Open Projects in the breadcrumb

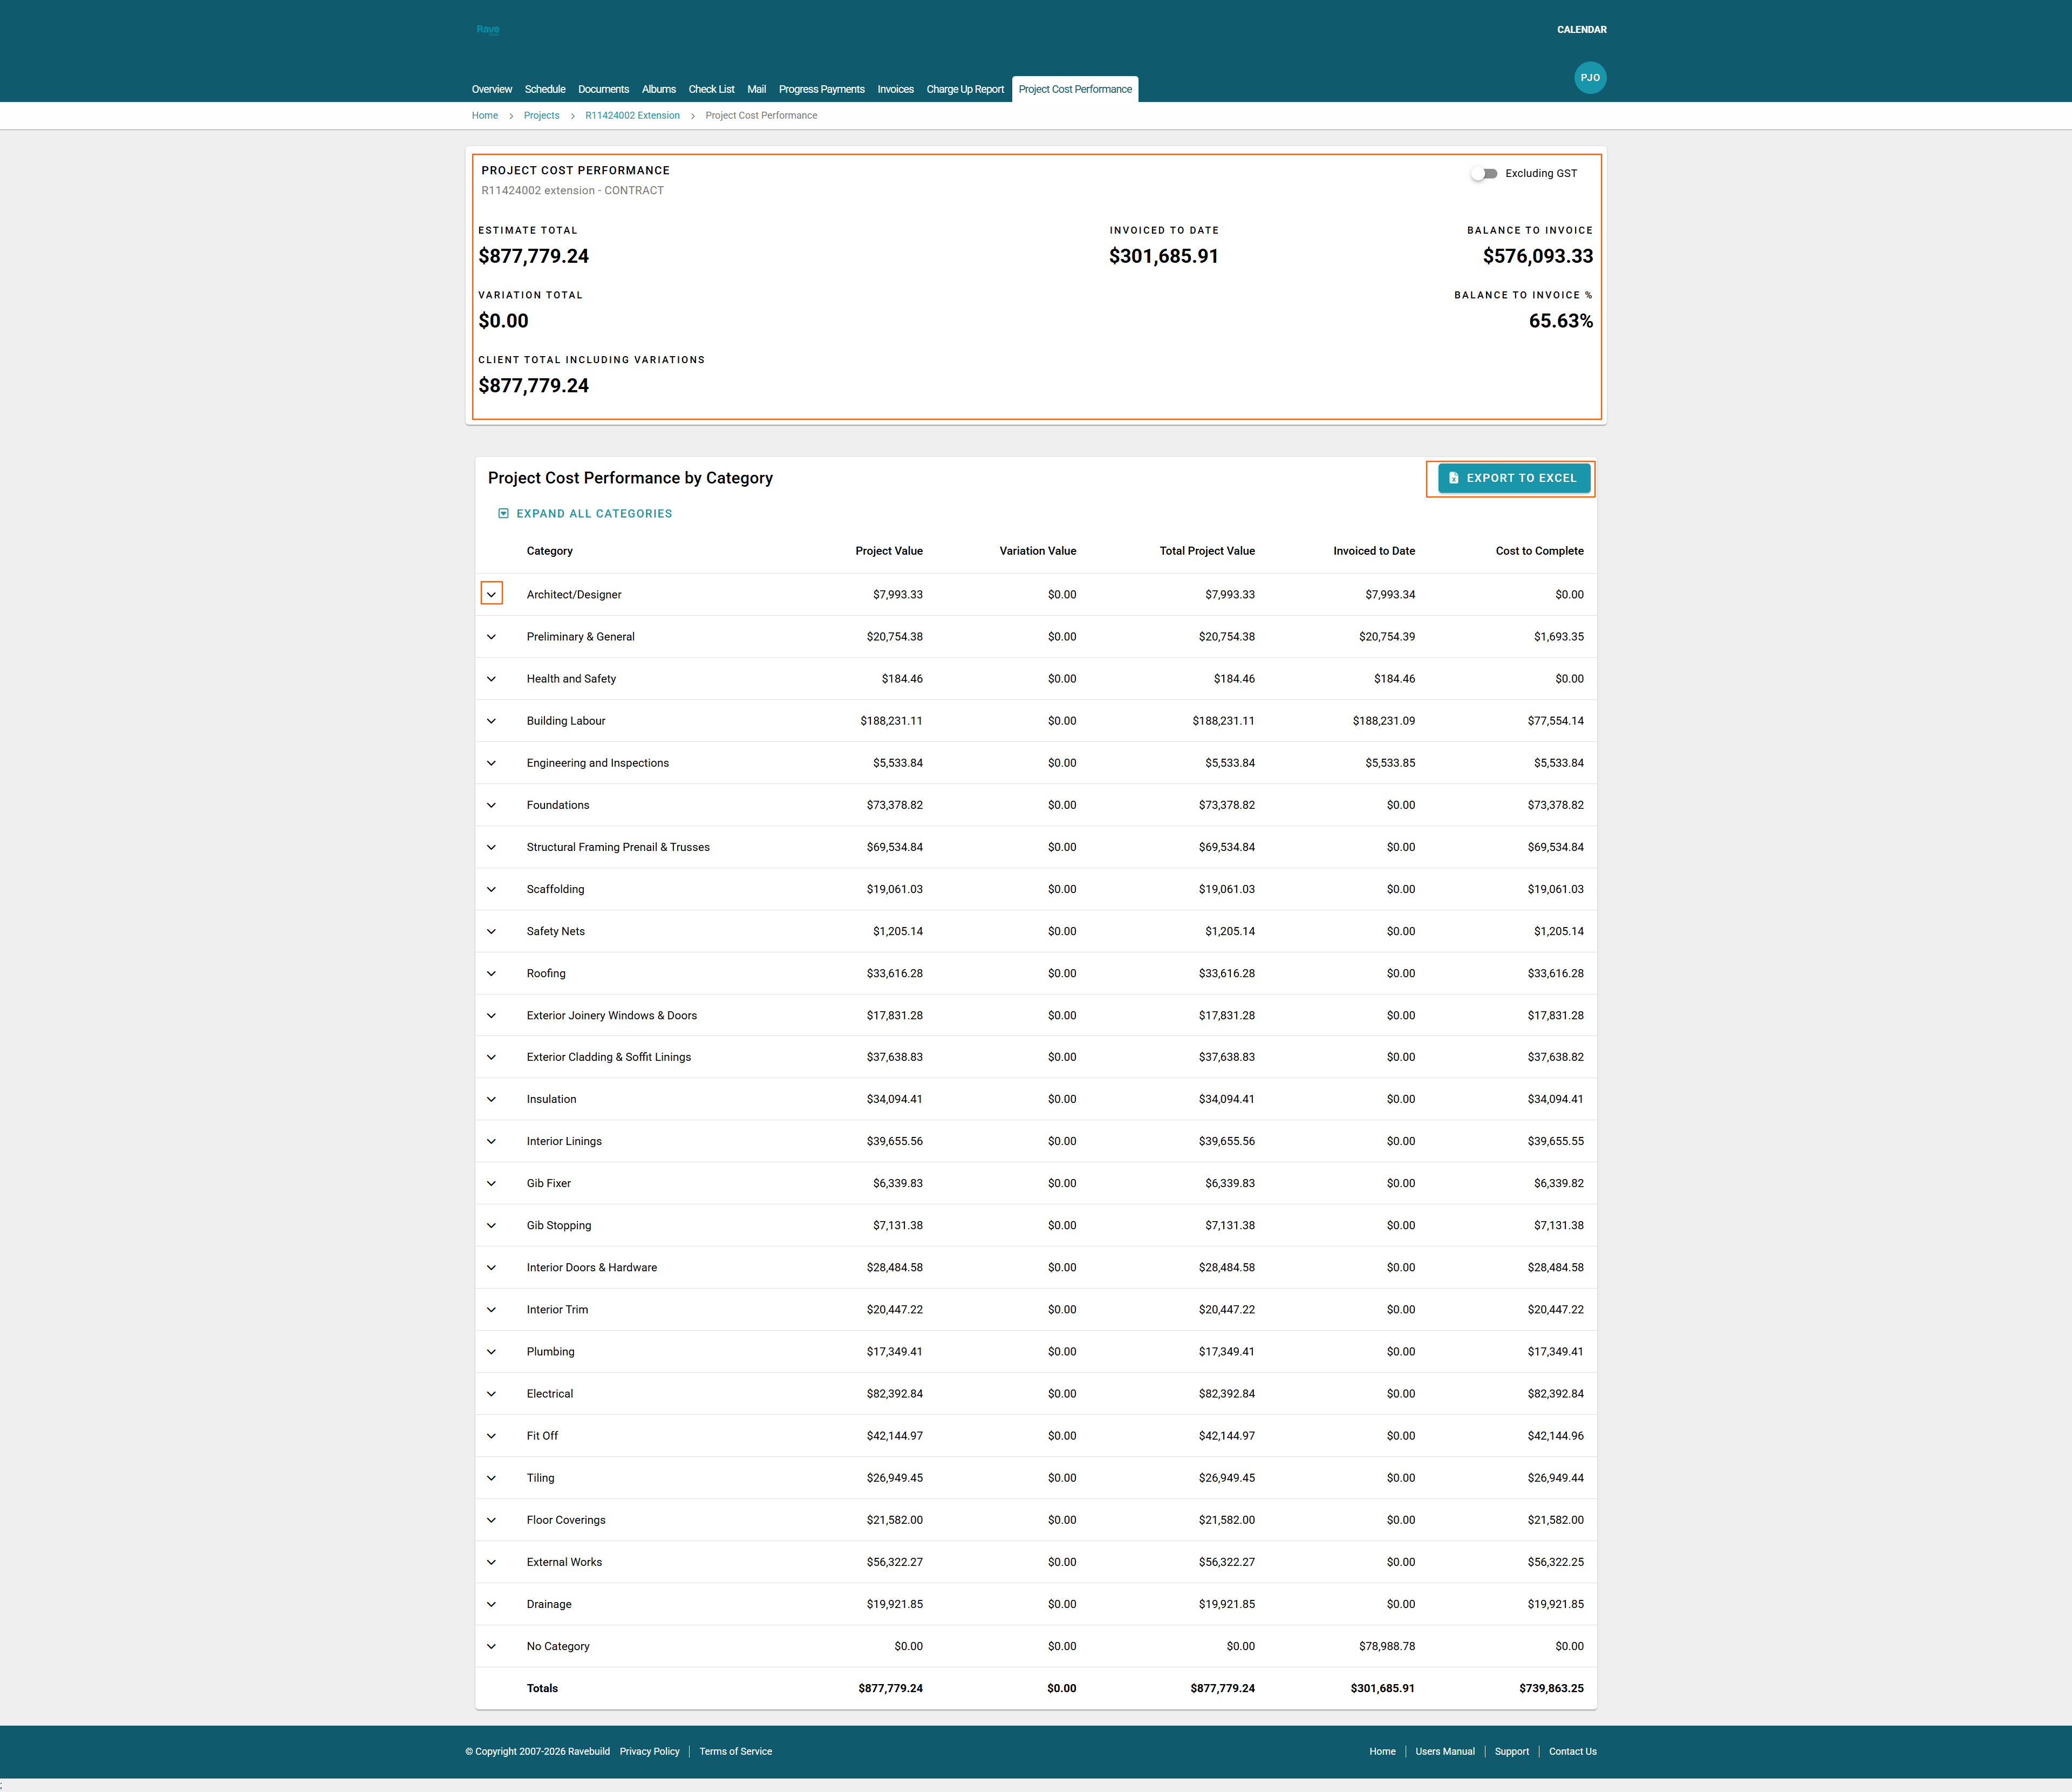pos(541,116)
